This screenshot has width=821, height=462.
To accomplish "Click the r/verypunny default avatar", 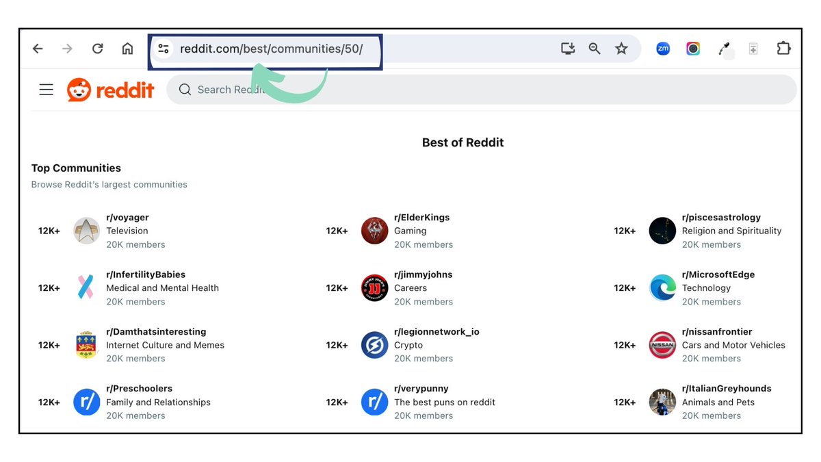I will [375, 402].
